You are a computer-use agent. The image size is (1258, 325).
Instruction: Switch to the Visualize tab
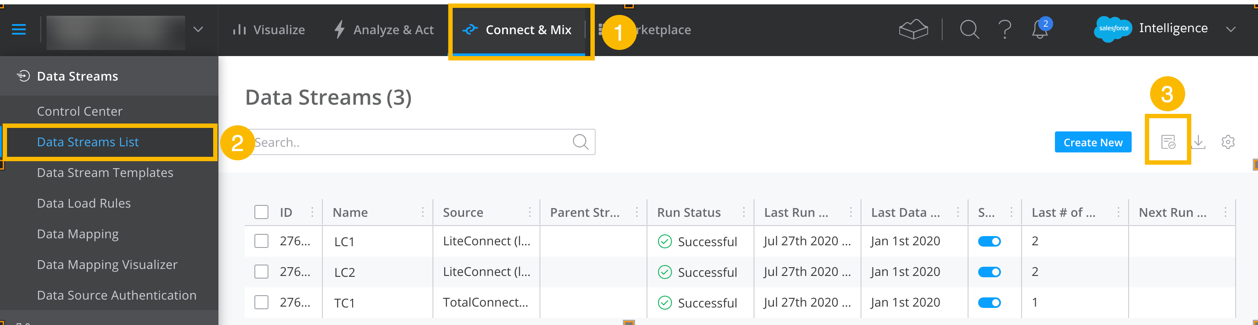(269, 30)
